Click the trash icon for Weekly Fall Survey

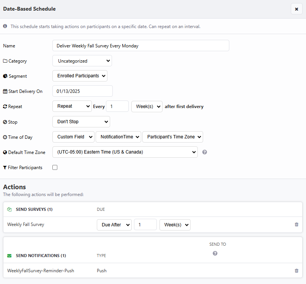(297, 224)
